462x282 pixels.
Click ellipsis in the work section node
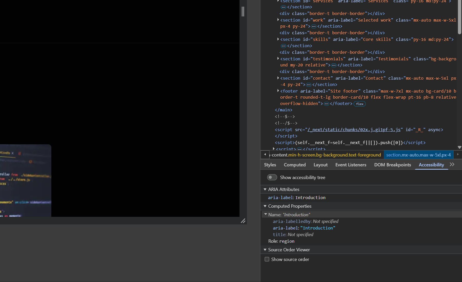(x=314, y=26)
